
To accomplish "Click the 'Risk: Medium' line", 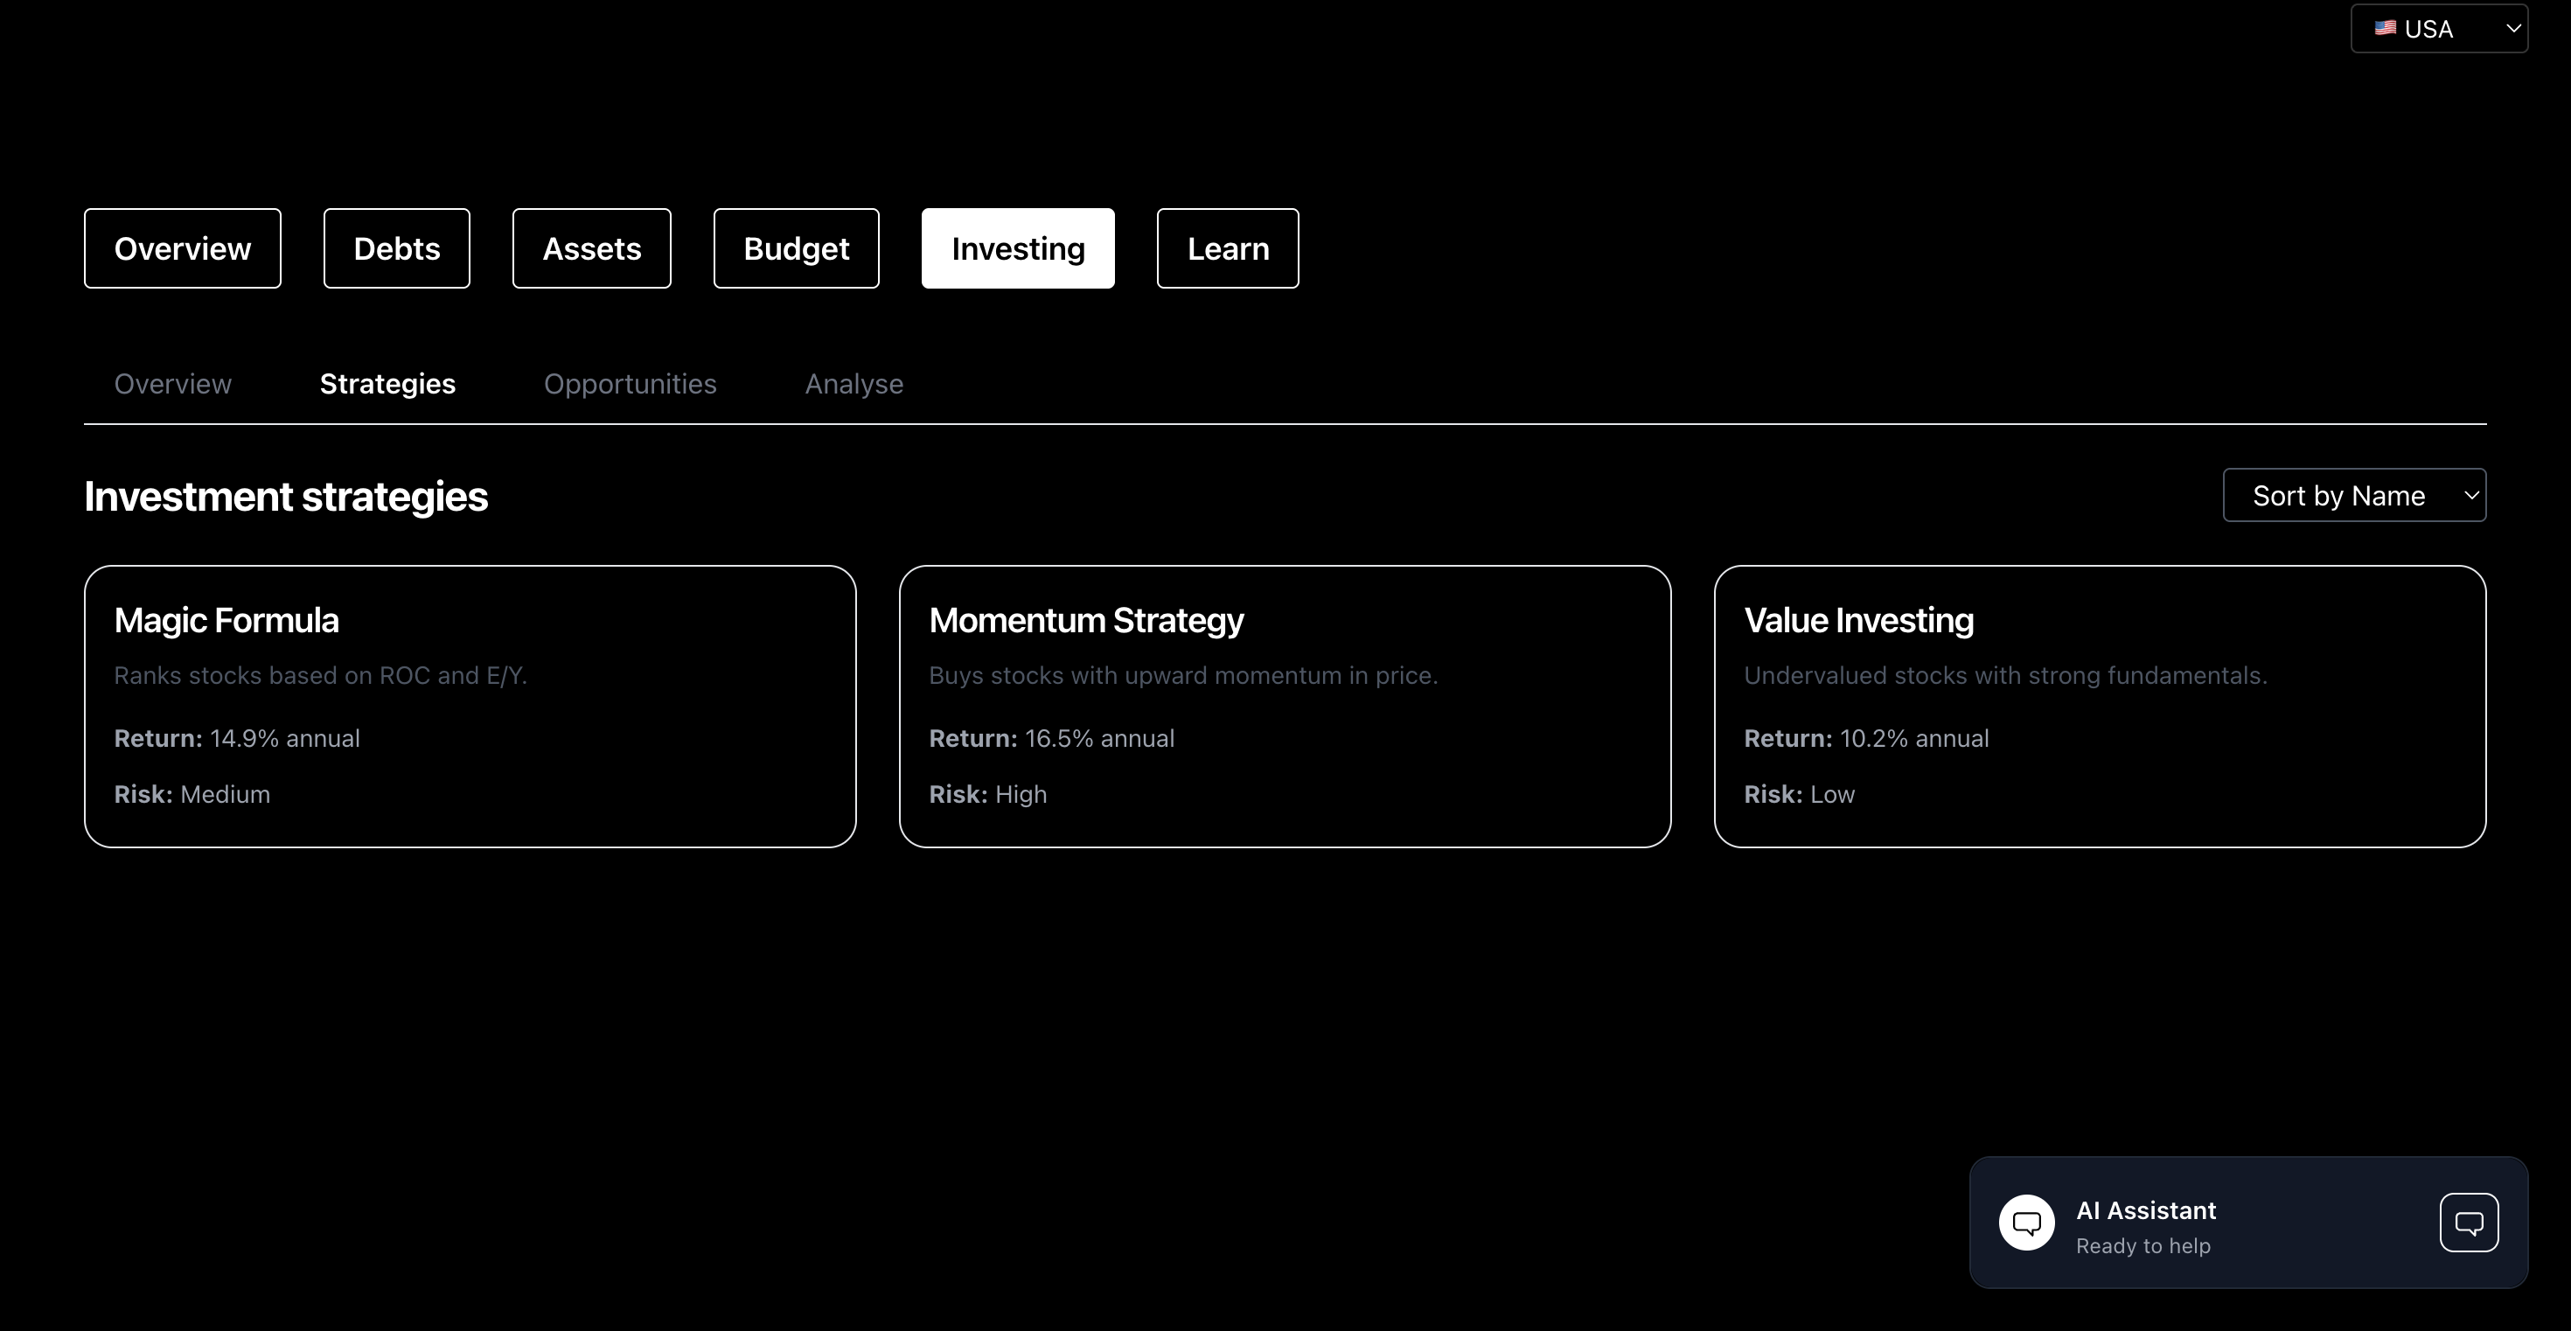I will click(x=192, y=794).
